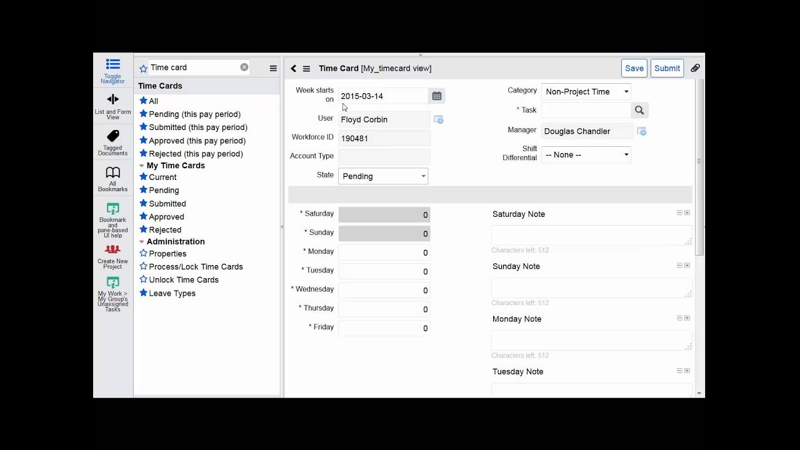800x450 pixels.
Task: Open Approved (this pay period) list
Action: click(197, 141)
